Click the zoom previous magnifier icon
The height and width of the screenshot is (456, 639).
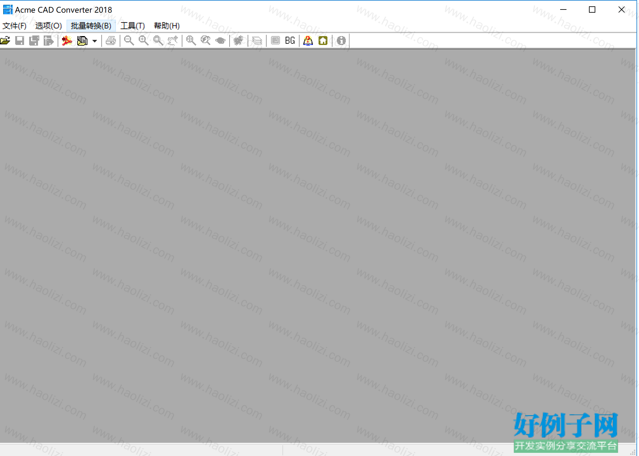click(x=206, y=41)
